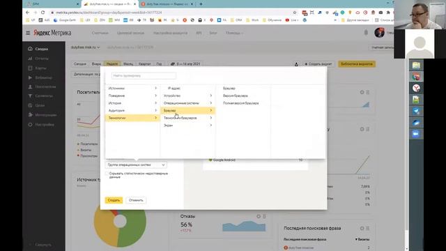Click the user avatar in the Metrika header
Image resolution: width=446 pixels, height=251 pixels.
point(379,33)
